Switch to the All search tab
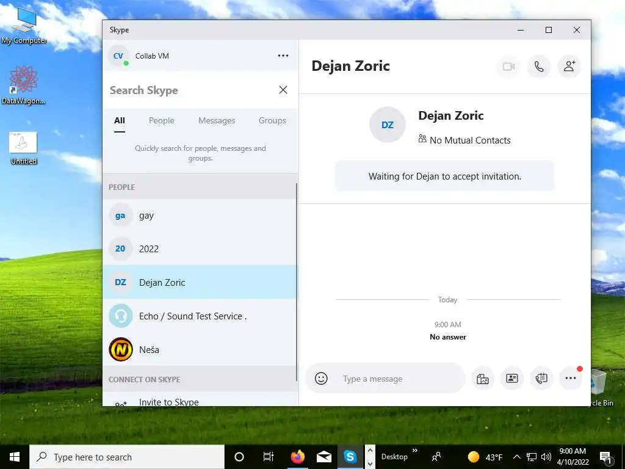This screenshot has width=625, height=469. [120, 121]
